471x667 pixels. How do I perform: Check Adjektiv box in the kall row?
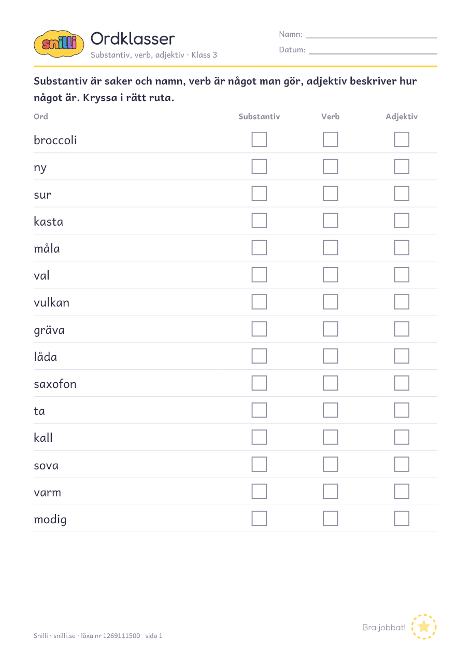402,437
